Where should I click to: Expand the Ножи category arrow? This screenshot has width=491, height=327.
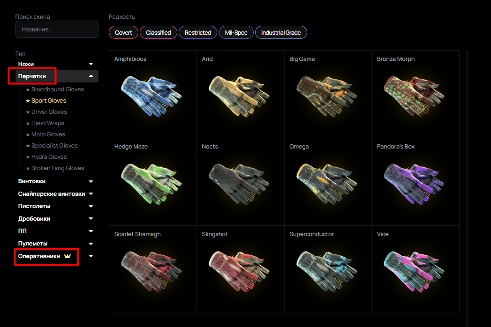coord(91,64)
